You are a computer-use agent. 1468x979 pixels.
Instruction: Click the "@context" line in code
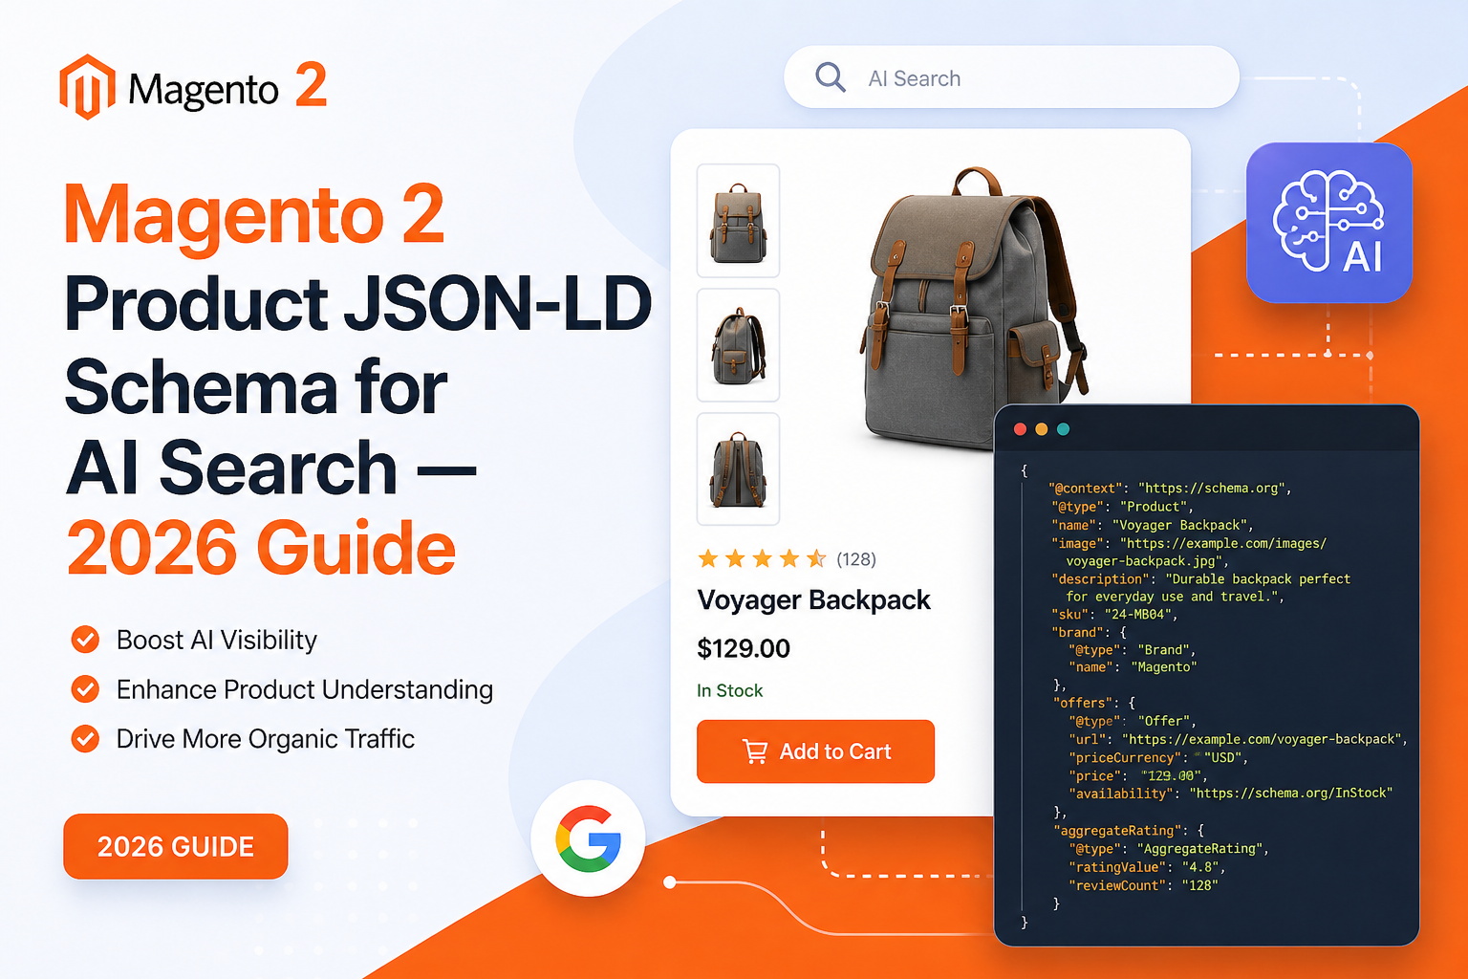pyautogui.click(x=1170, y=489)
